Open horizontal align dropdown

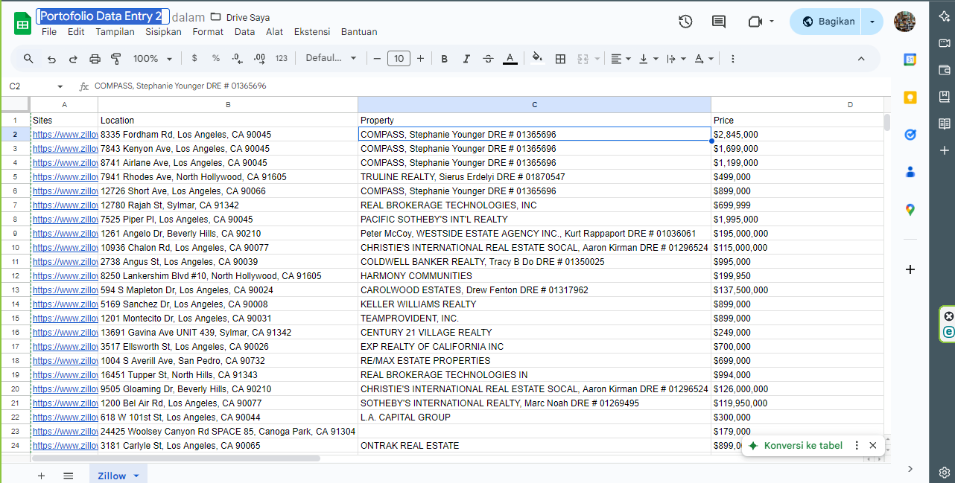pos(621,58)
